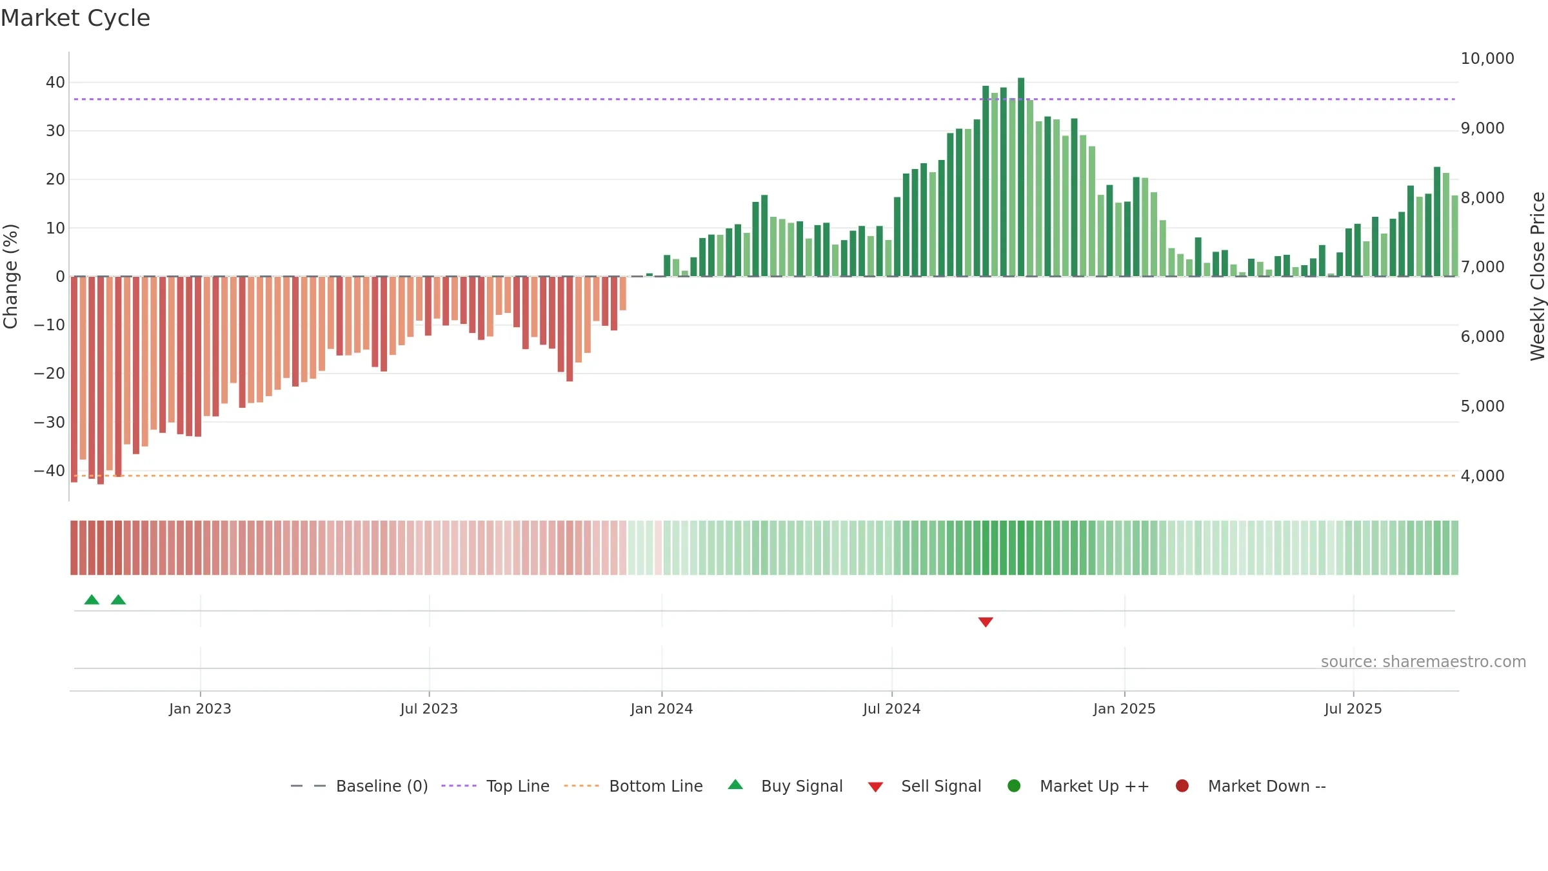Click the Jan 2023 axis label
Viewport: 1548px width, 871px height.
[x=200, y=709]
